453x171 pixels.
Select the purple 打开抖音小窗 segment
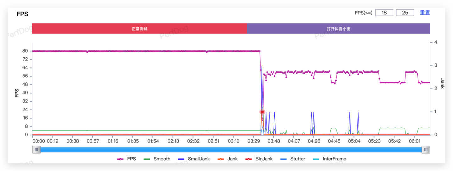click(338, 28)
